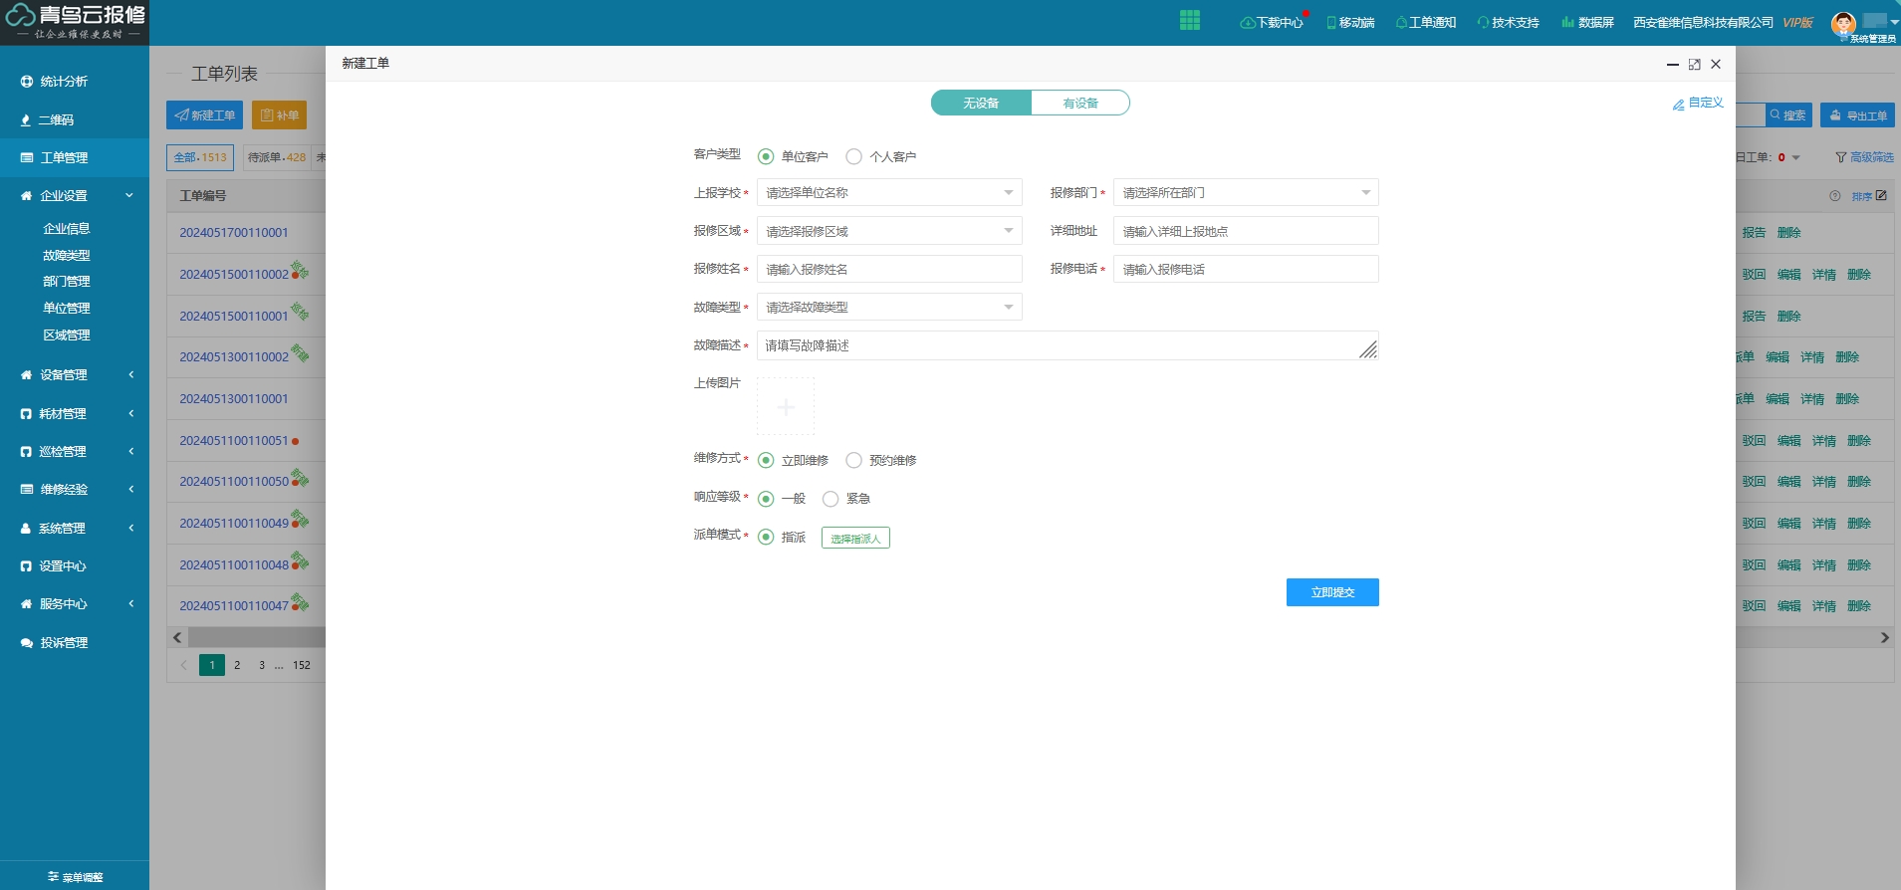1901x890 pixels.
Task: Expand equipment management sidebar menu
Action: point(130,374)
